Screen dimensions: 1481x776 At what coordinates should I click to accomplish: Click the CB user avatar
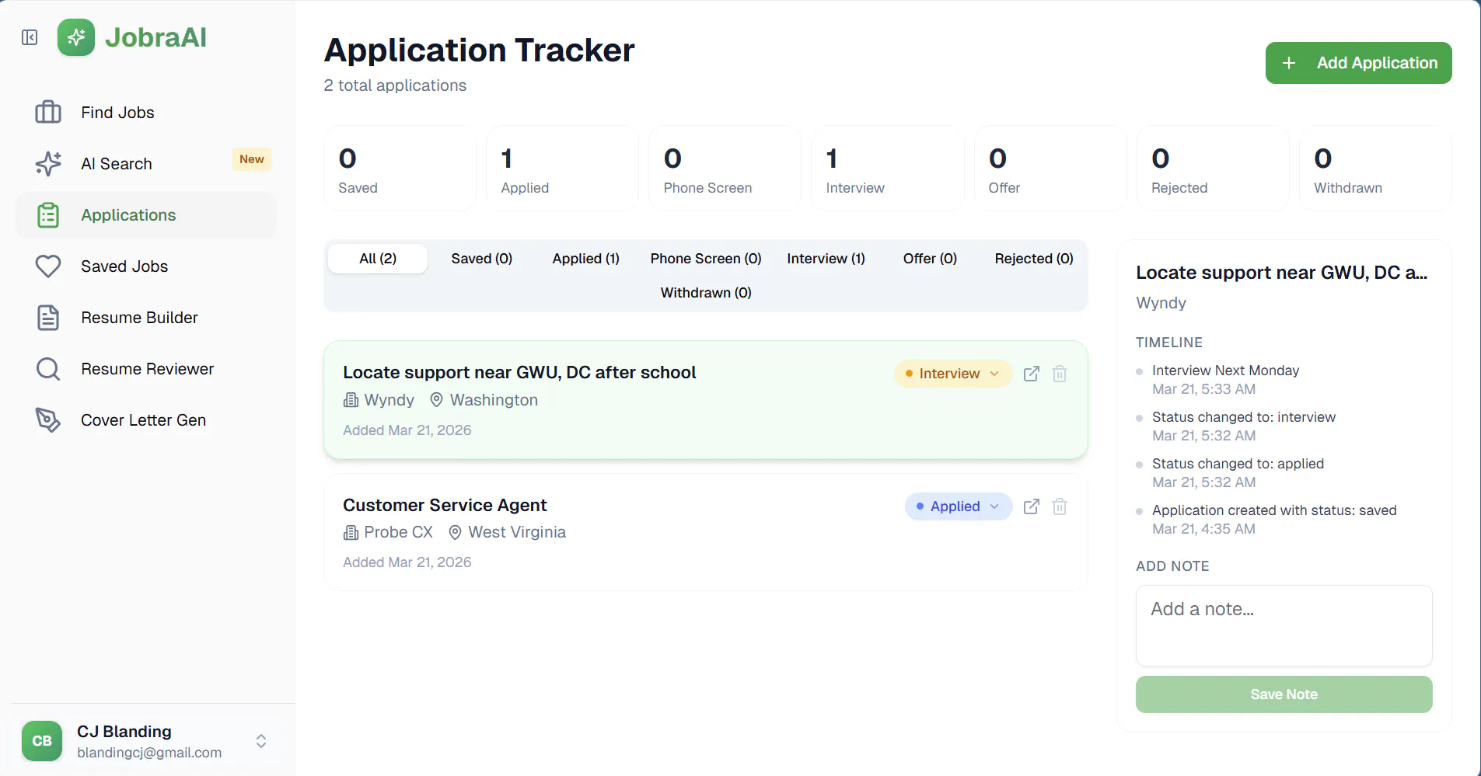42,741
